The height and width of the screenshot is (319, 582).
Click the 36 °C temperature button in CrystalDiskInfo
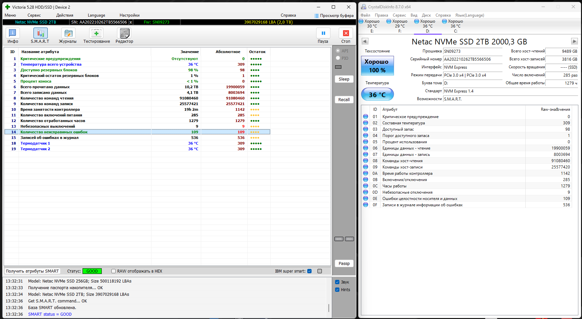point(377,95)
